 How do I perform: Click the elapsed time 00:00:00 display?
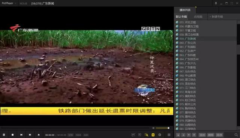point(50,135)
